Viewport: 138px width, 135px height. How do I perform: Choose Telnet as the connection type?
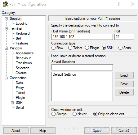click(70, 48)
